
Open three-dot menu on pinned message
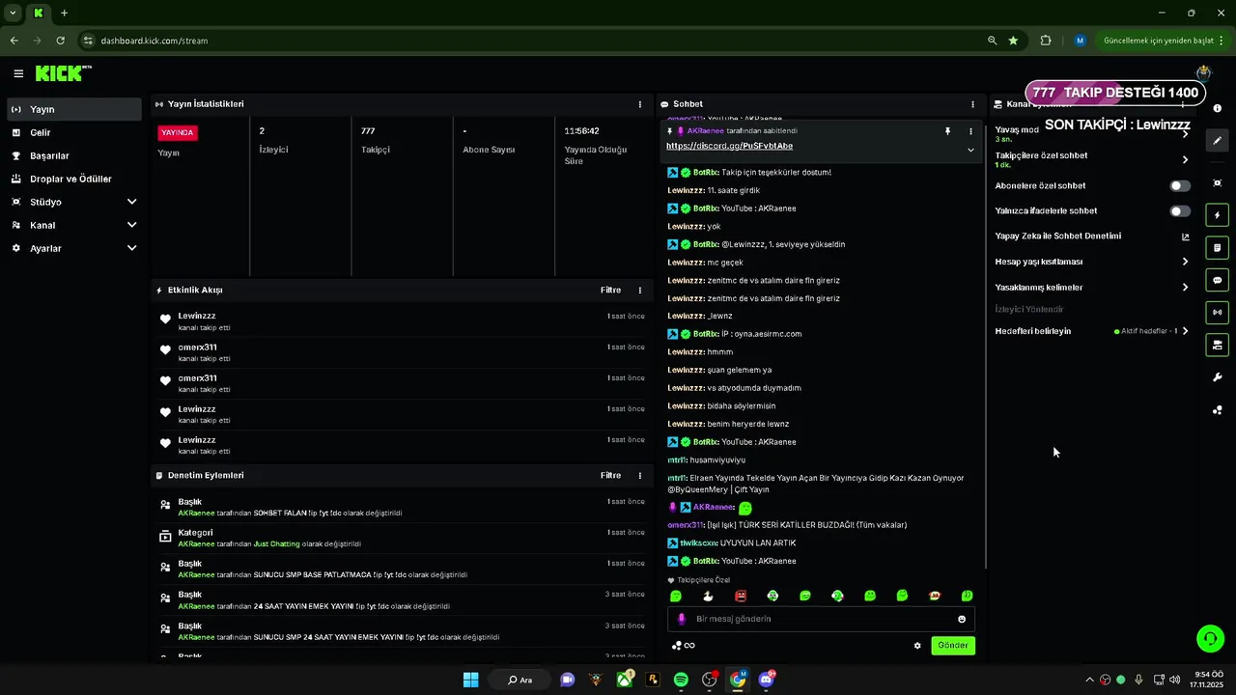(x=970, y=130)
